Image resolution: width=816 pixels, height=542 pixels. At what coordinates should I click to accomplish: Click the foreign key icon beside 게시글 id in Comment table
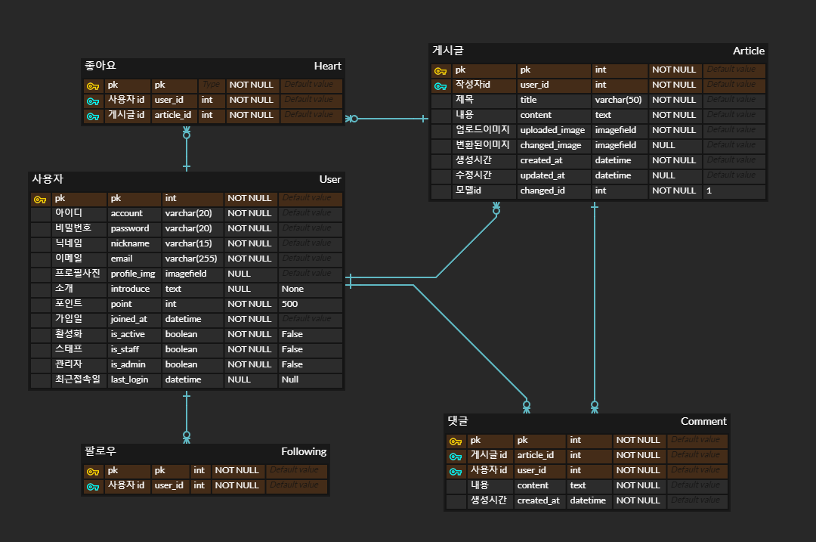[x=456, y=457]
